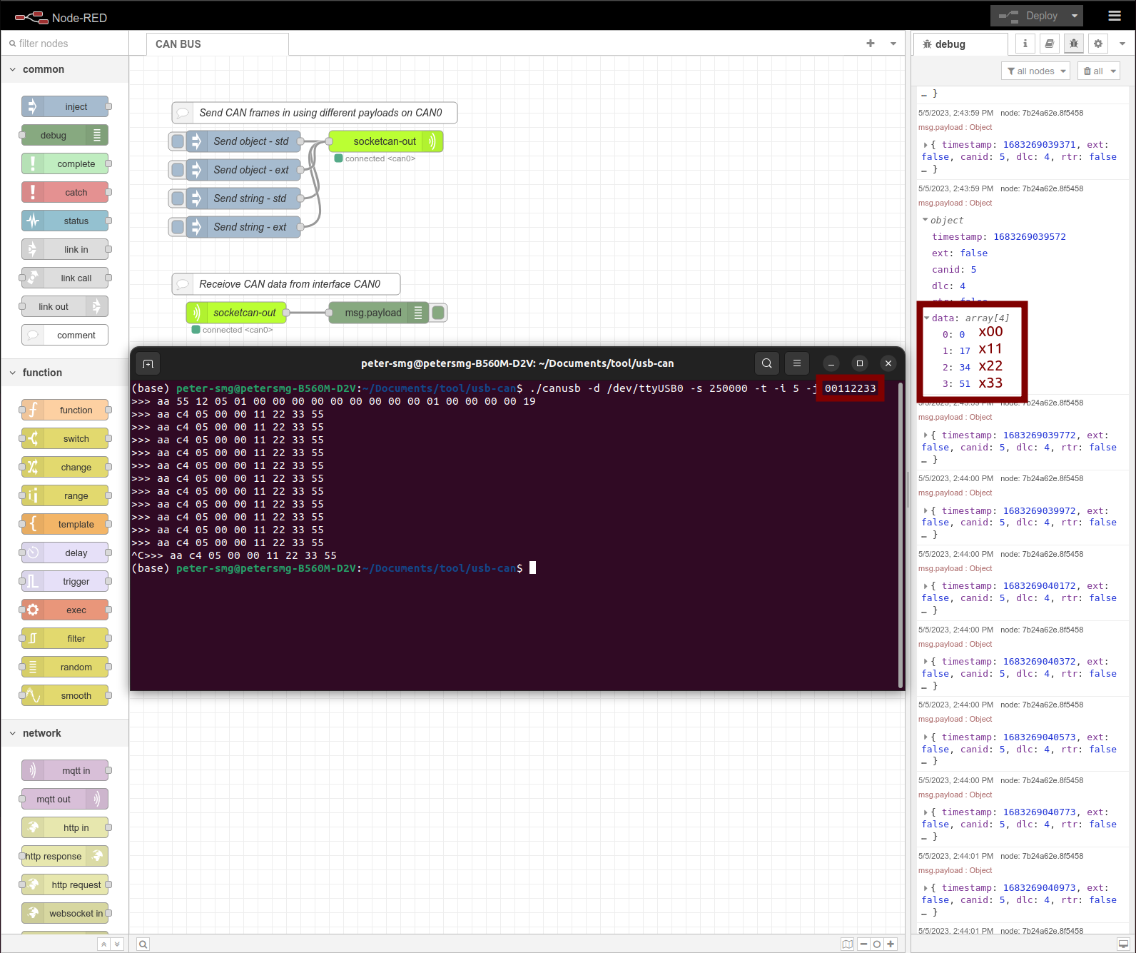Trigger the 'Send string - ext' inject button
The width and height of the screenshot is (1136, 953).
[x=178, y=227]
